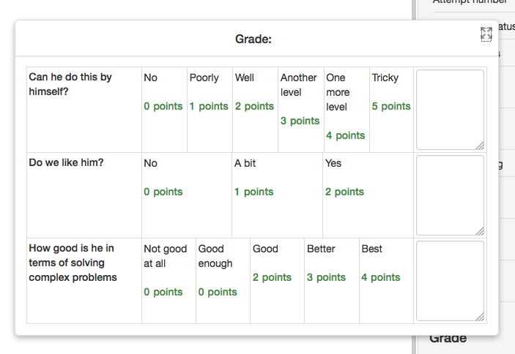Click the collapse/expand icon in the Grade popup
Viewport: 515px width, 354px height.
486,34
